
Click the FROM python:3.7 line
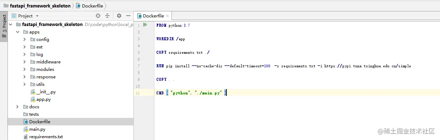pyautogui.click(x=173, y=25)
